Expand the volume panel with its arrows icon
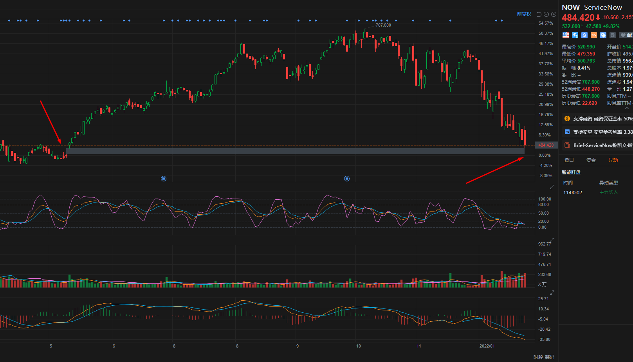Image resolution: width=633 pixels, height=362 pixels. [x=552, y=240]
